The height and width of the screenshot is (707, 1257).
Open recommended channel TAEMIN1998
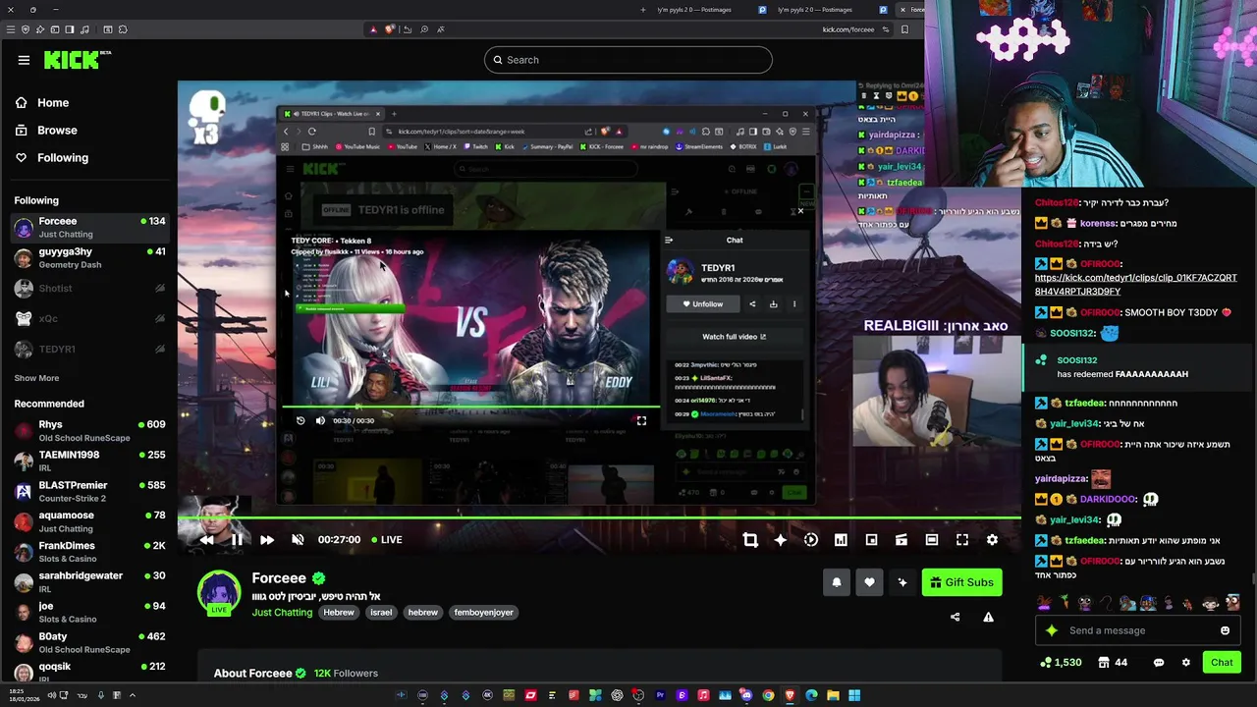(x=88, y=461)
